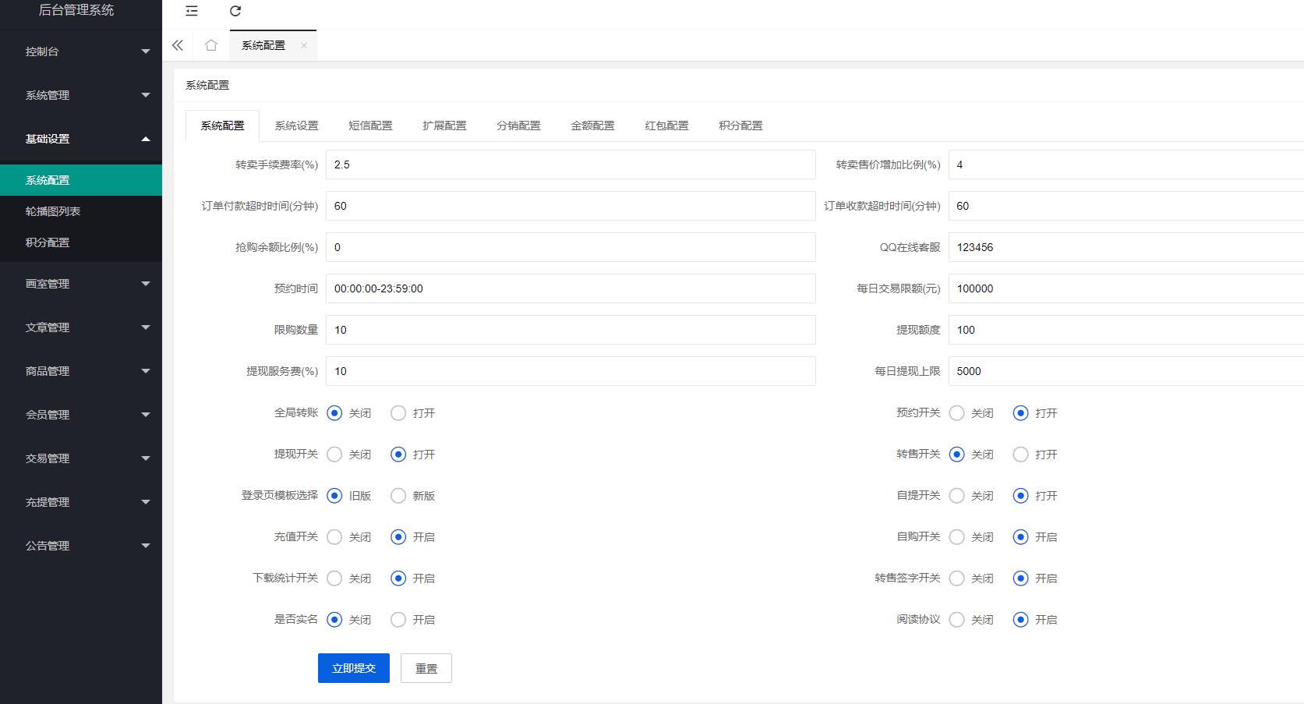
Task: Expand the 交易管理 menu arrow
Action: pyautogui.click(x=145, y=458)
